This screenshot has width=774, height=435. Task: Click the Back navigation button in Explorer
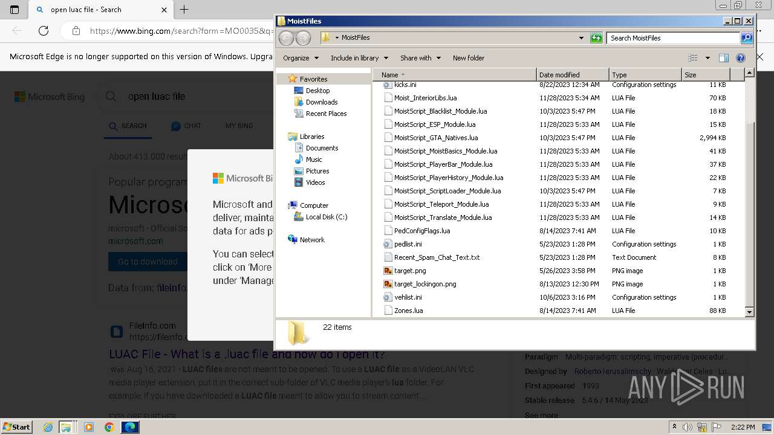point(287,37)
